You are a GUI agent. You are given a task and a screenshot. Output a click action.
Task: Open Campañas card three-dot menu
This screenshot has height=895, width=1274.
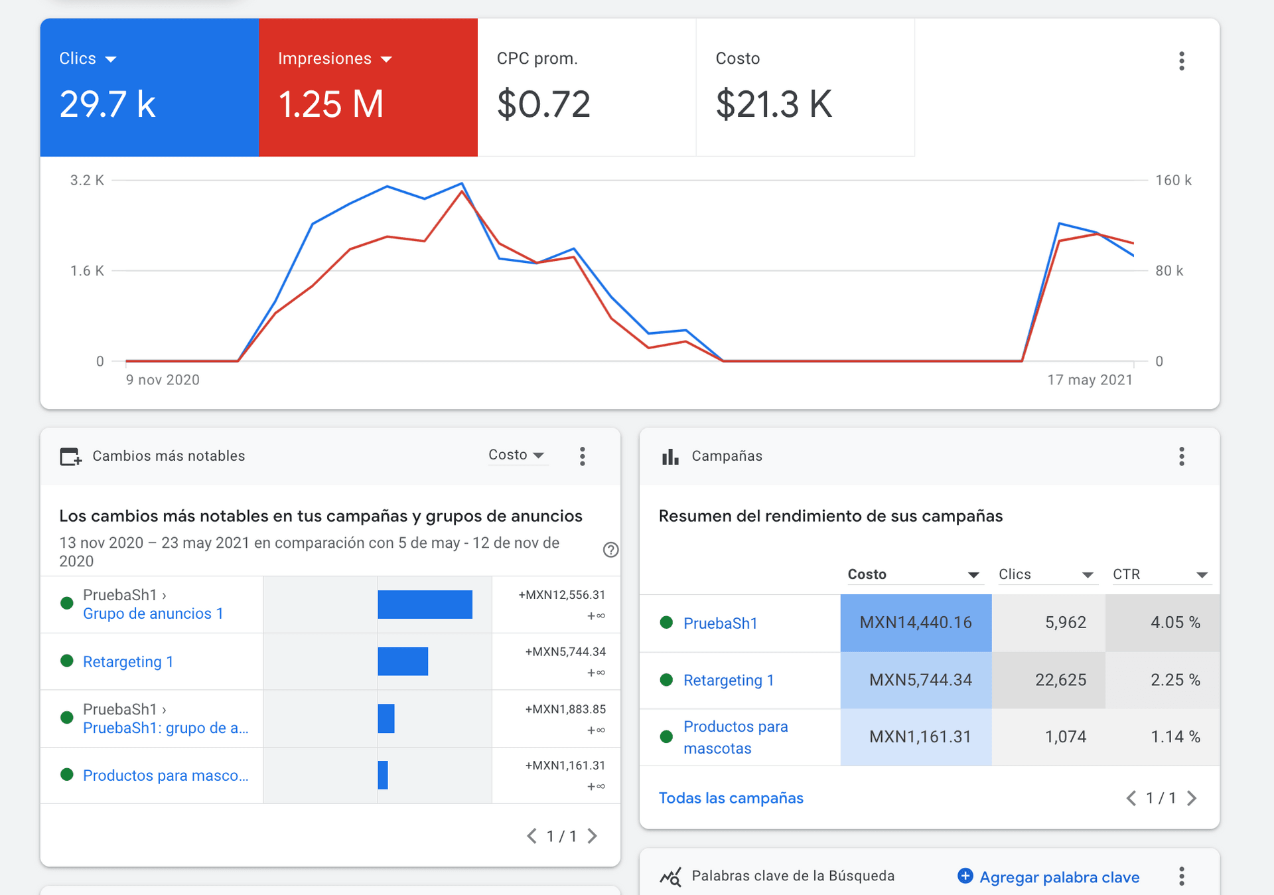(1181, 456)
